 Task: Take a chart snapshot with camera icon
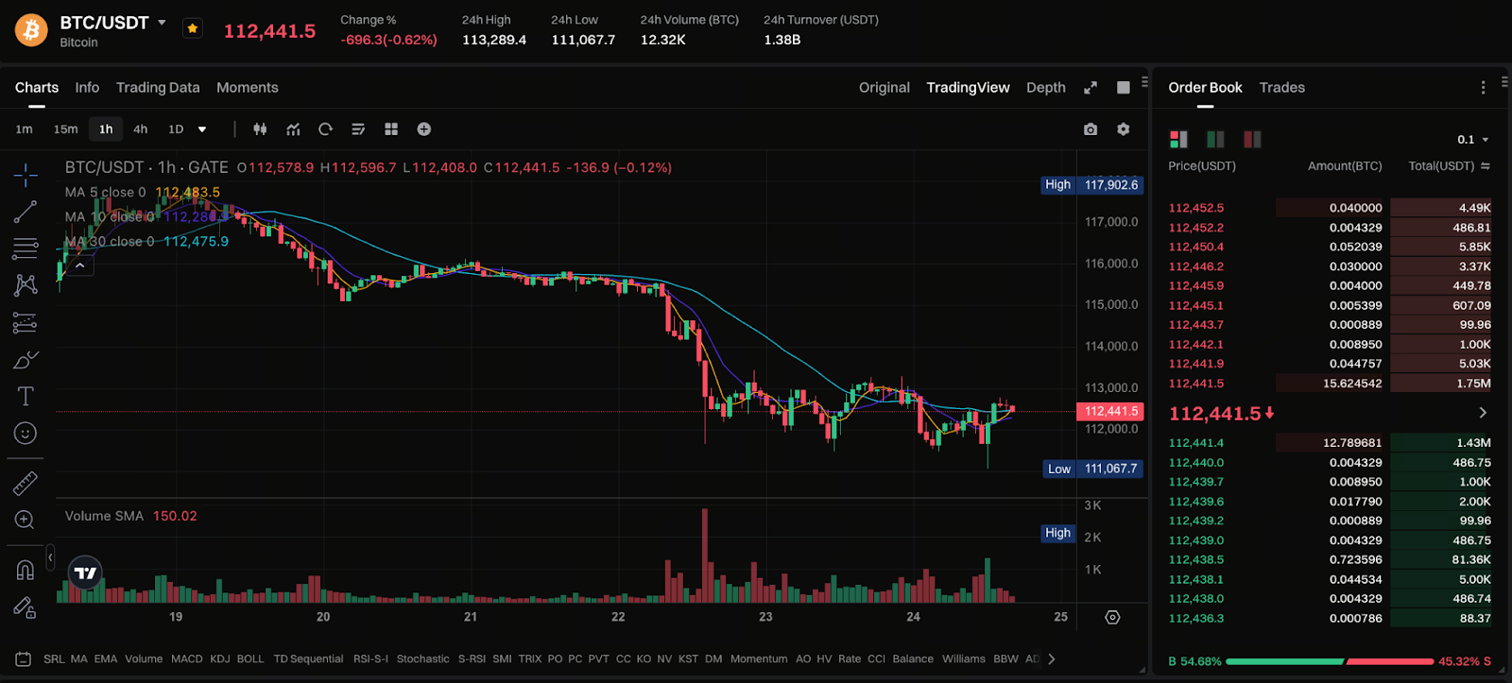tap(1091, 129)
